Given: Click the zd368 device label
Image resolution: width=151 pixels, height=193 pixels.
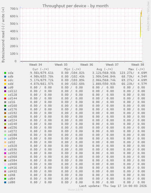Looking at the screenshot, I should [x=12, y=157].
